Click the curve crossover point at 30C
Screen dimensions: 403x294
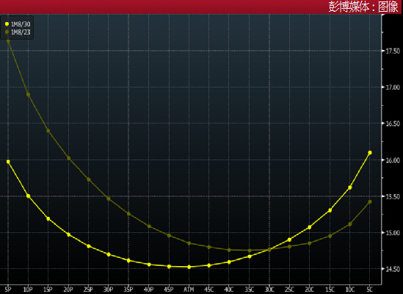pyautogui.click(x=269, y=250)
